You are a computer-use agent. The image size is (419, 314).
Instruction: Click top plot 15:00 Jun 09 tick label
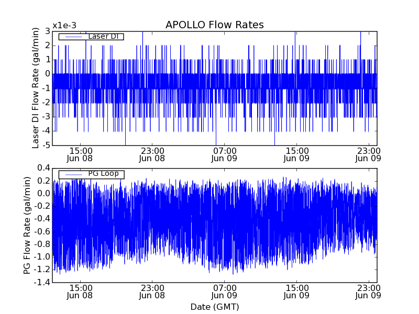pyautogui.click(x=296, y=154)
